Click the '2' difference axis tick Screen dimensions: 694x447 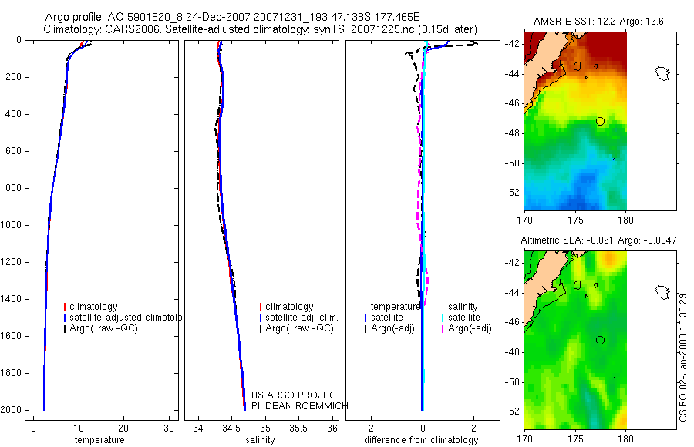(474, 428)
